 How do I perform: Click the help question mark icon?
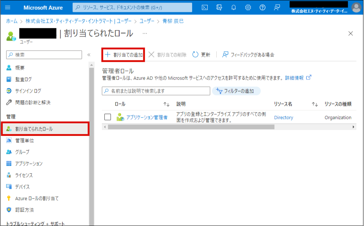click(263, 8)
